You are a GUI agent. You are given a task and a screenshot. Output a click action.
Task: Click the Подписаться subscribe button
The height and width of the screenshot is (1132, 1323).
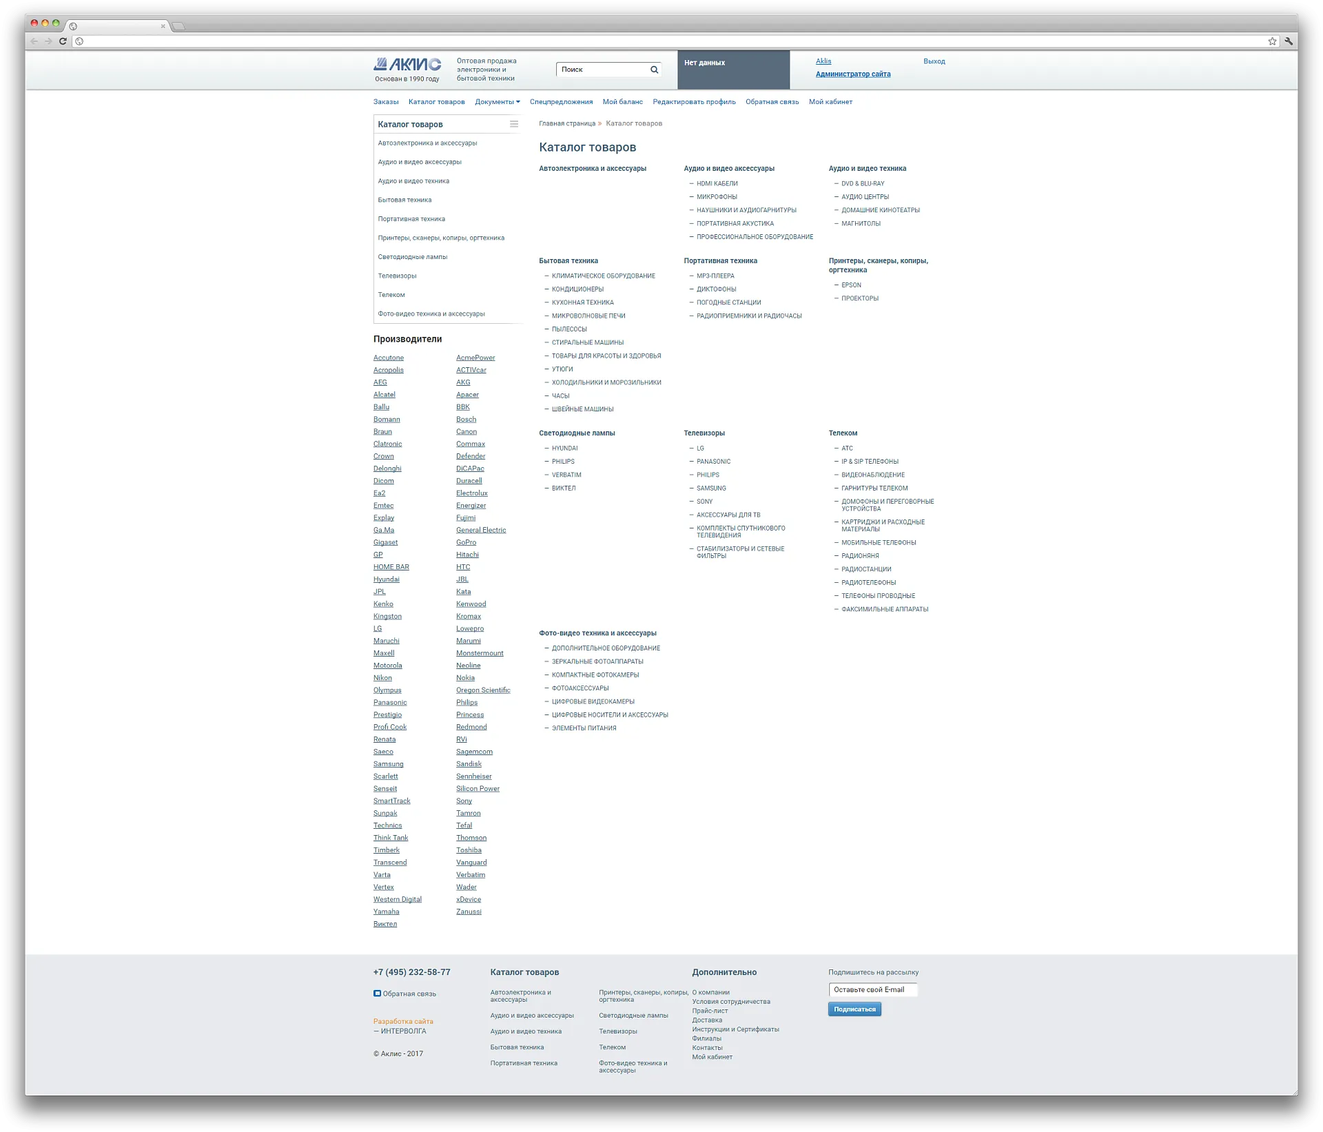[x=854, y=1009]
